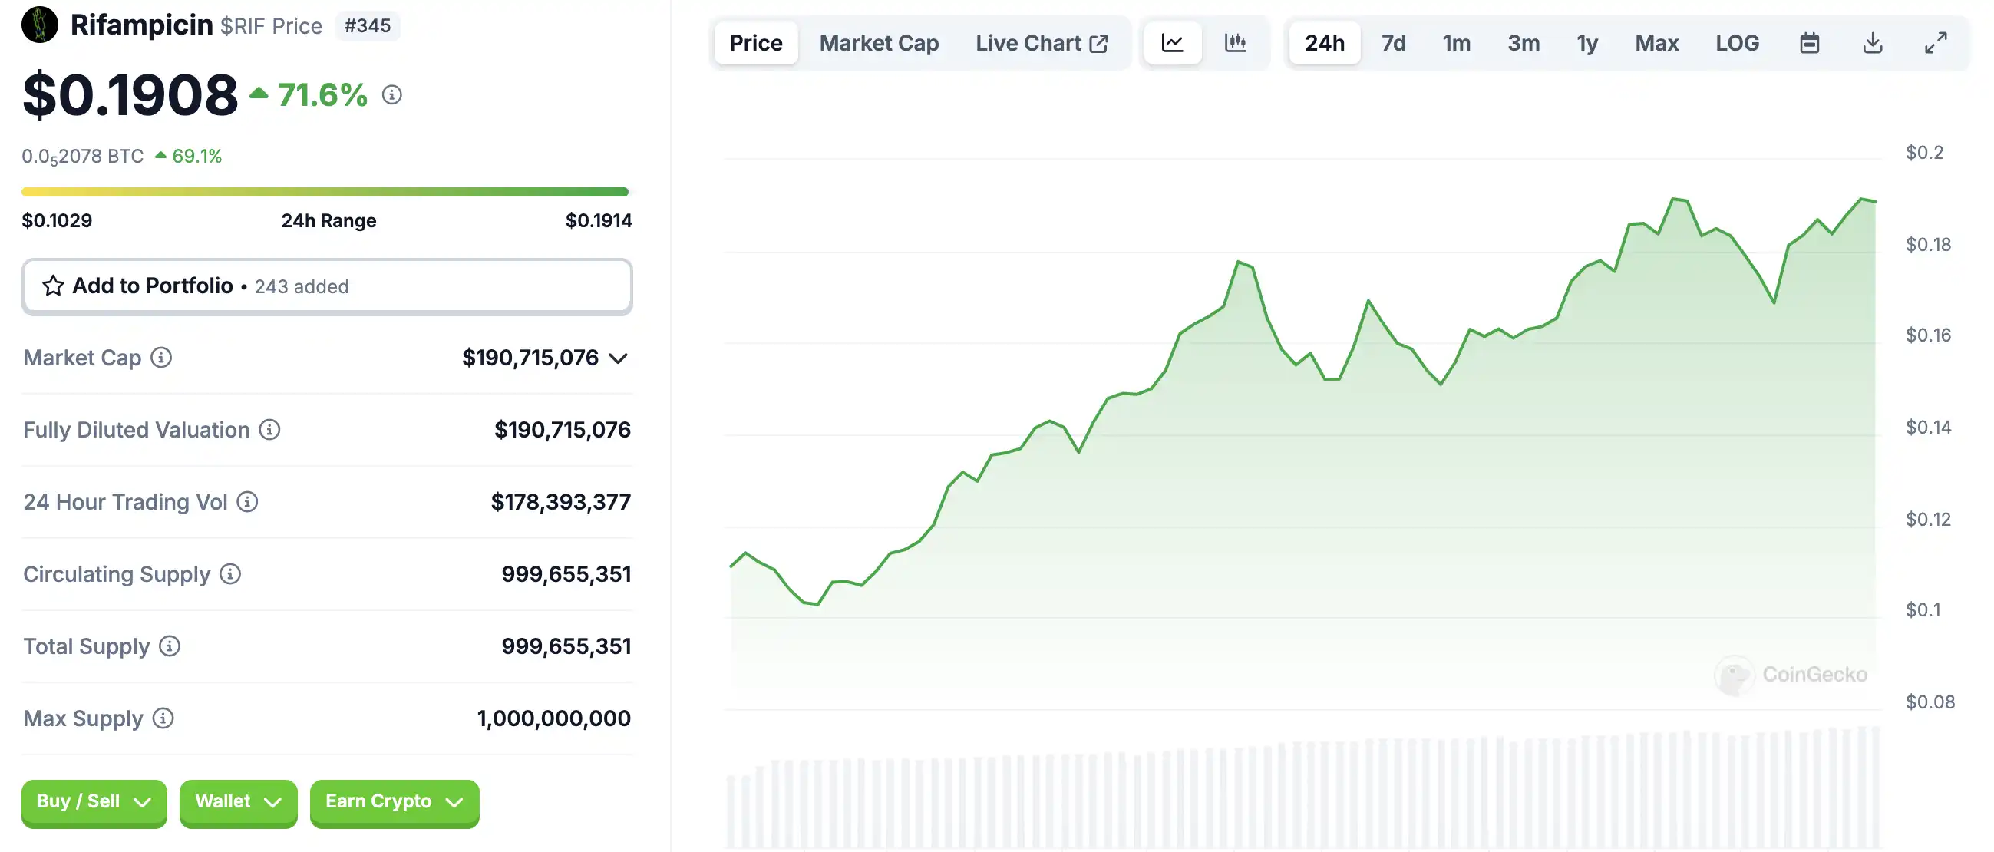1994x852 pixels.
Task: Switch to Market Cap chart tab
Action: click(879, 43)
